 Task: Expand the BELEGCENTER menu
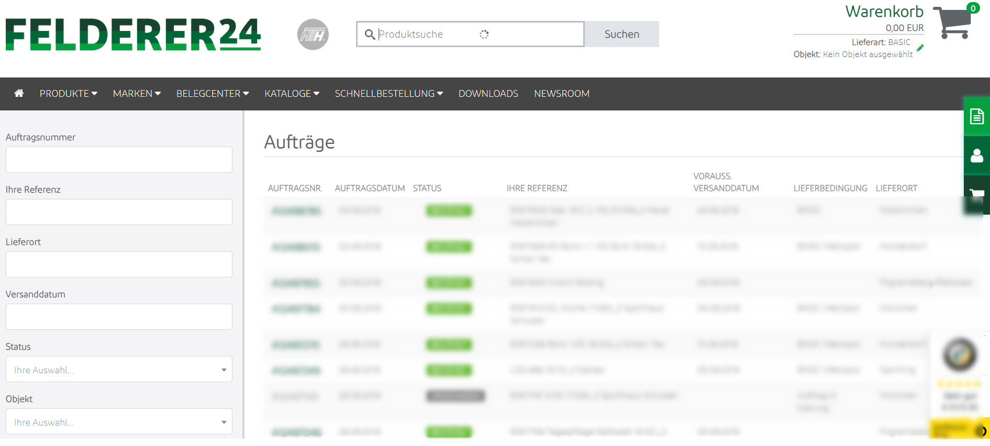pyautogui.click(x=213, y=94)
